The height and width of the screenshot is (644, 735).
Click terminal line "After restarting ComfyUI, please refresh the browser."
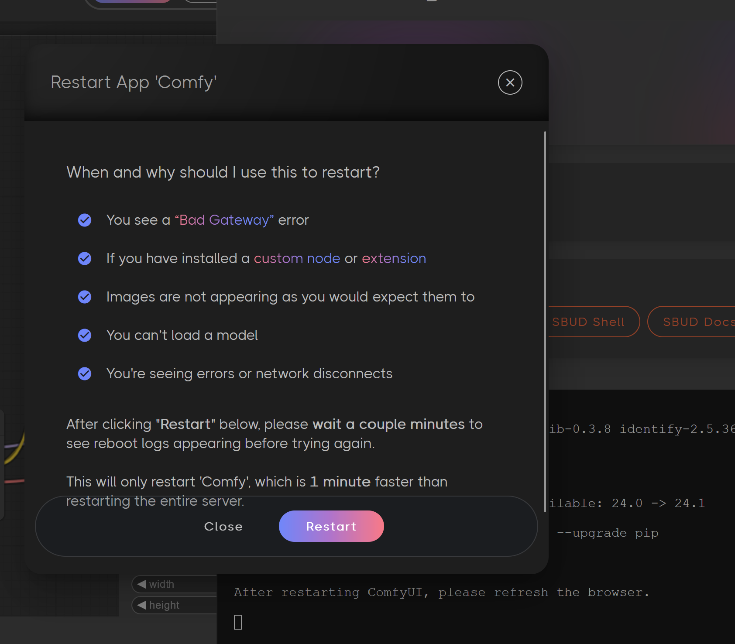[442, 593]
